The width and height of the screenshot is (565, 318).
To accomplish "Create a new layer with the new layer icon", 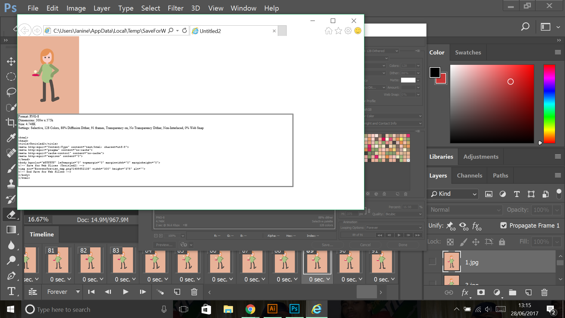I will (x=528, y=292).
